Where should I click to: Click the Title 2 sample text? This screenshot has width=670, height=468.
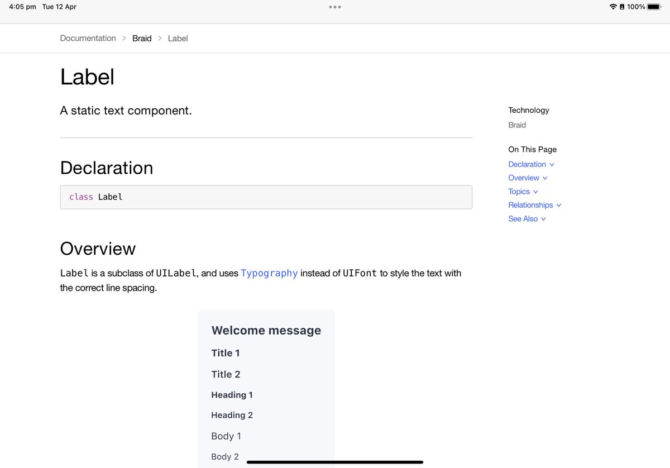(x=226, y=374)
